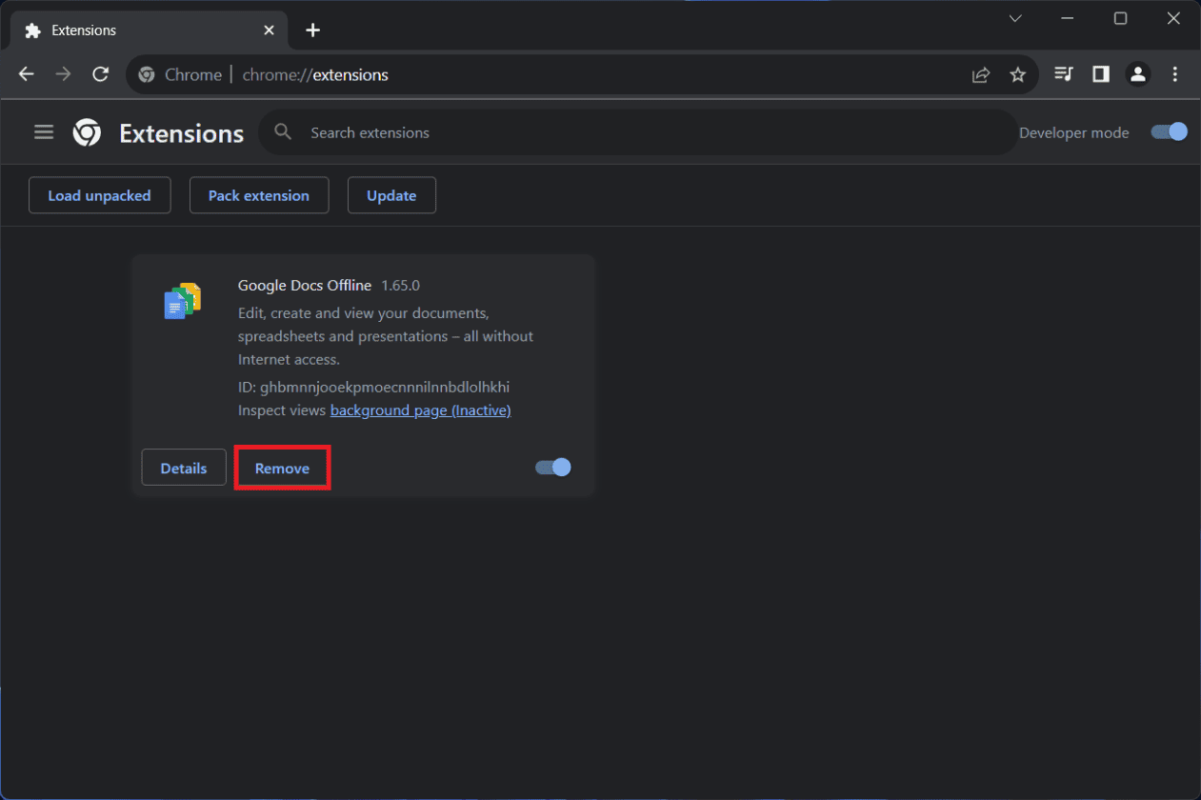
Task: Click the browser back arrow
Action: pos(27,74)
